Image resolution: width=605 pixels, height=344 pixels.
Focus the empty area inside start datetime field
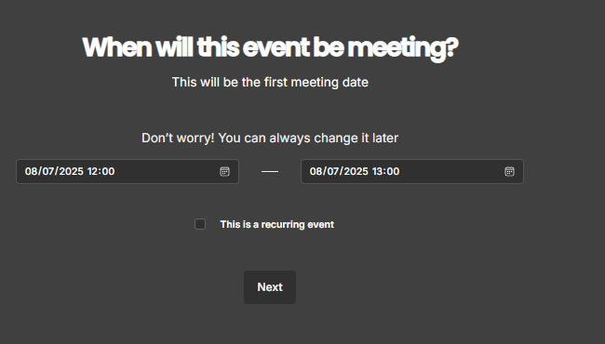(x=166, y=171)
